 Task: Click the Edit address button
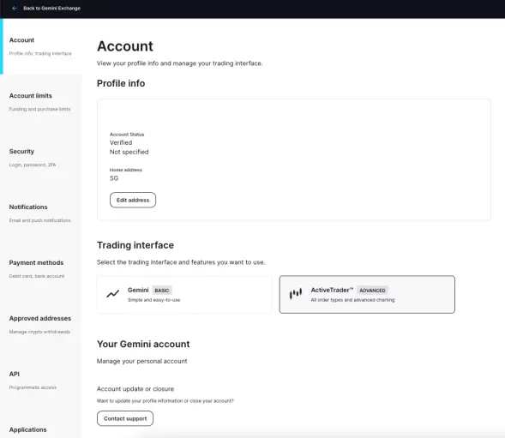pos(133,200)
